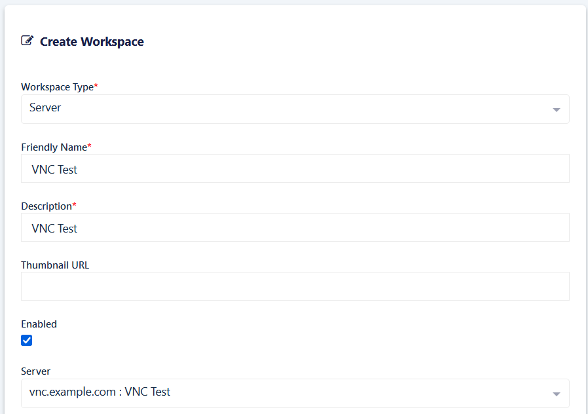Click the Server label above the dropdown
The height and width of the screenshot is (414, 588).
click(x=35, y=371)
